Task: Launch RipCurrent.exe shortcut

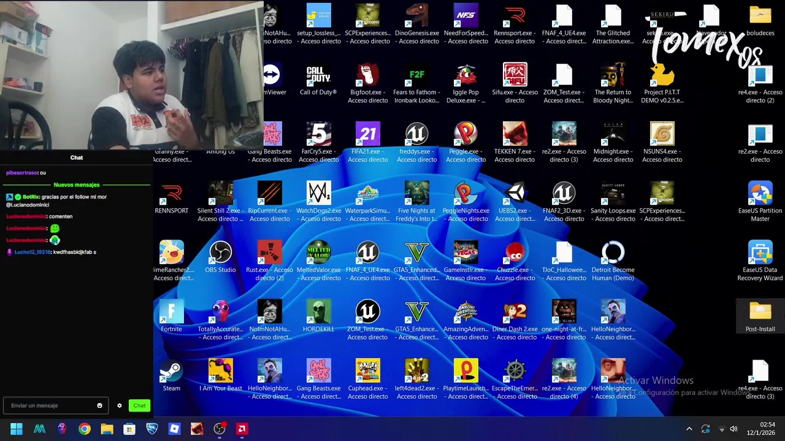Action: pos(270,202)
